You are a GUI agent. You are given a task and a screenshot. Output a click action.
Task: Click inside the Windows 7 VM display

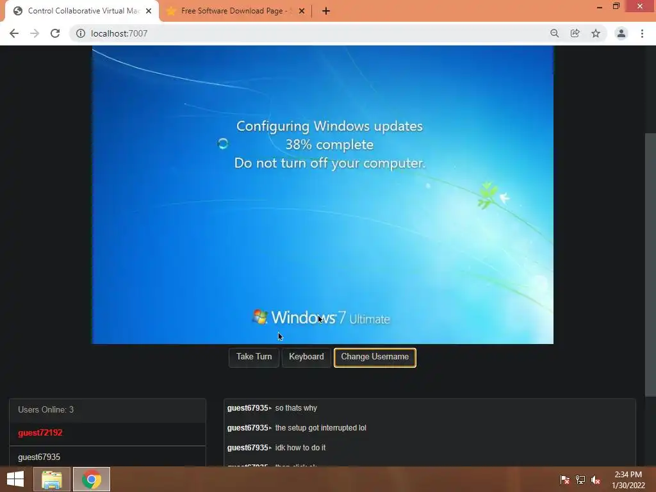coord(323,195)
